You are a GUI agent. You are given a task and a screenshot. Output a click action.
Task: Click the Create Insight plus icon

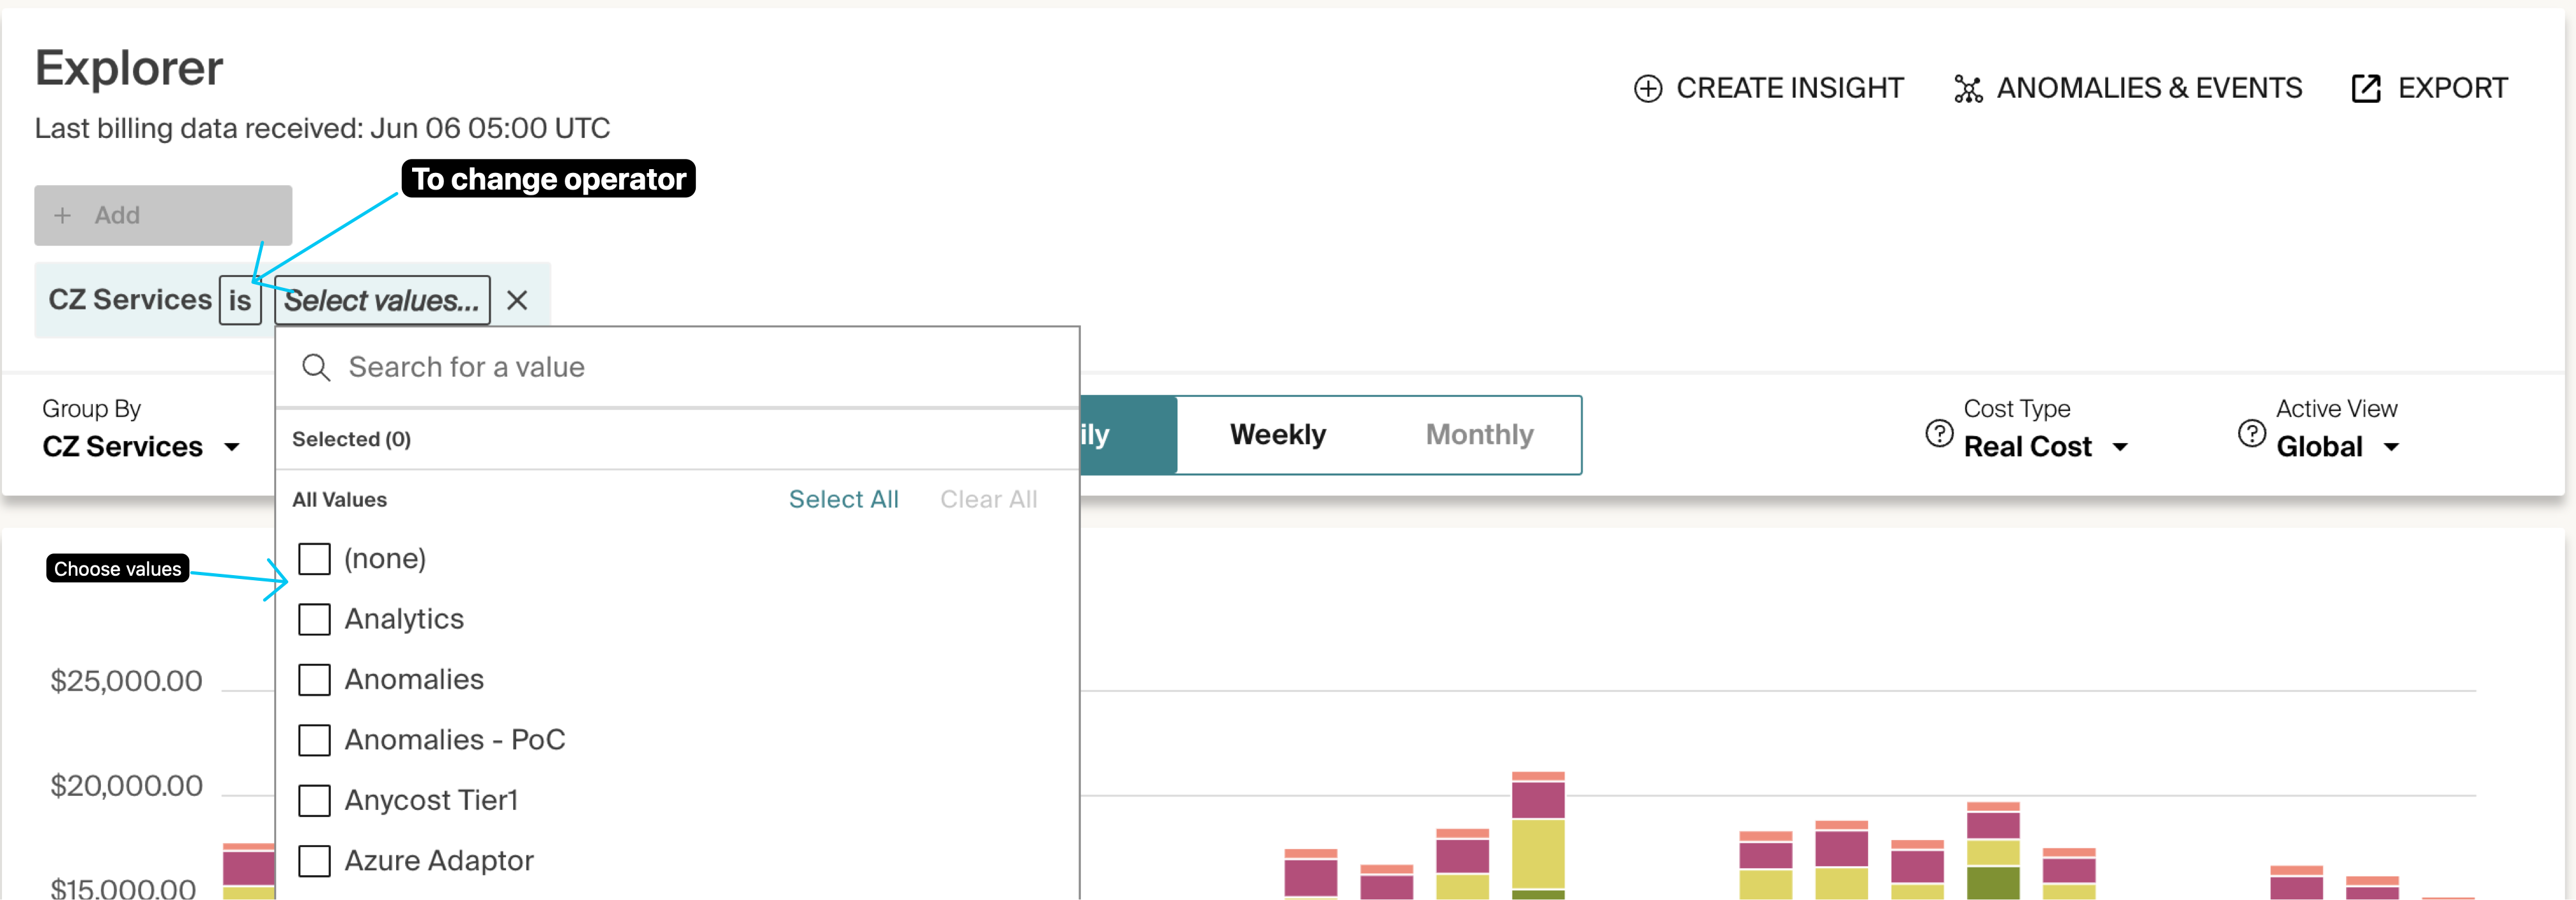pyautogui.click(x=1647, y=89)
